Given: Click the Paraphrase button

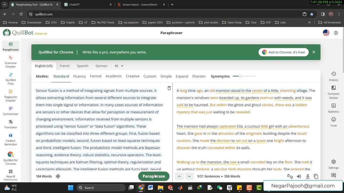Looking at the screenshot, I should pyautogui.click(x=154, y=176).
